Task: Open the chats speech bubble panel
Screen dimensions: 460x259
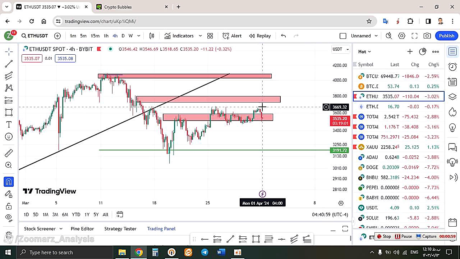Action: tap(452, 147)
